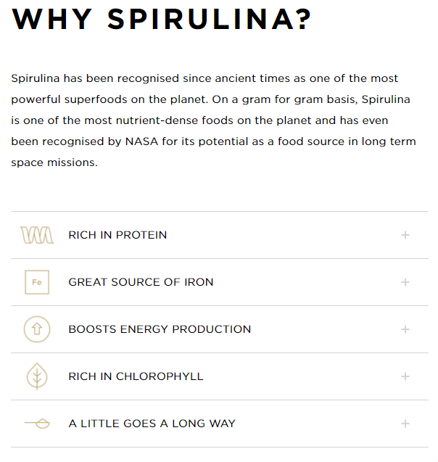This screenshot has width=438, height=462.
Task: Click the spoon icon
Action: coord(37,424)
